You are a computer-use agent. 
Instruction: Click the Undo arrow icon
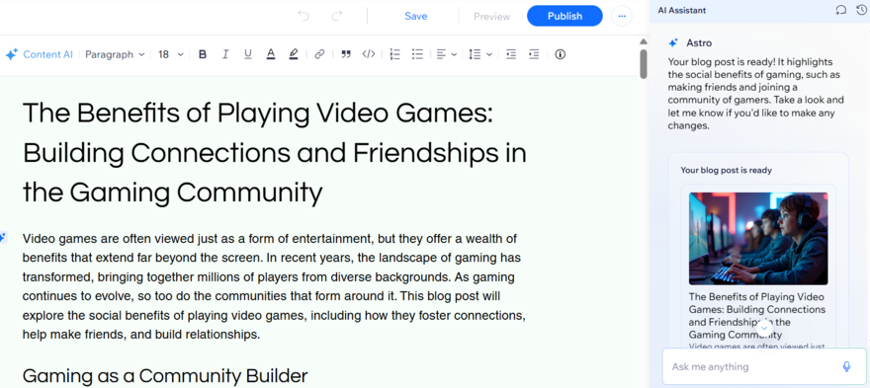coord(304,16)
